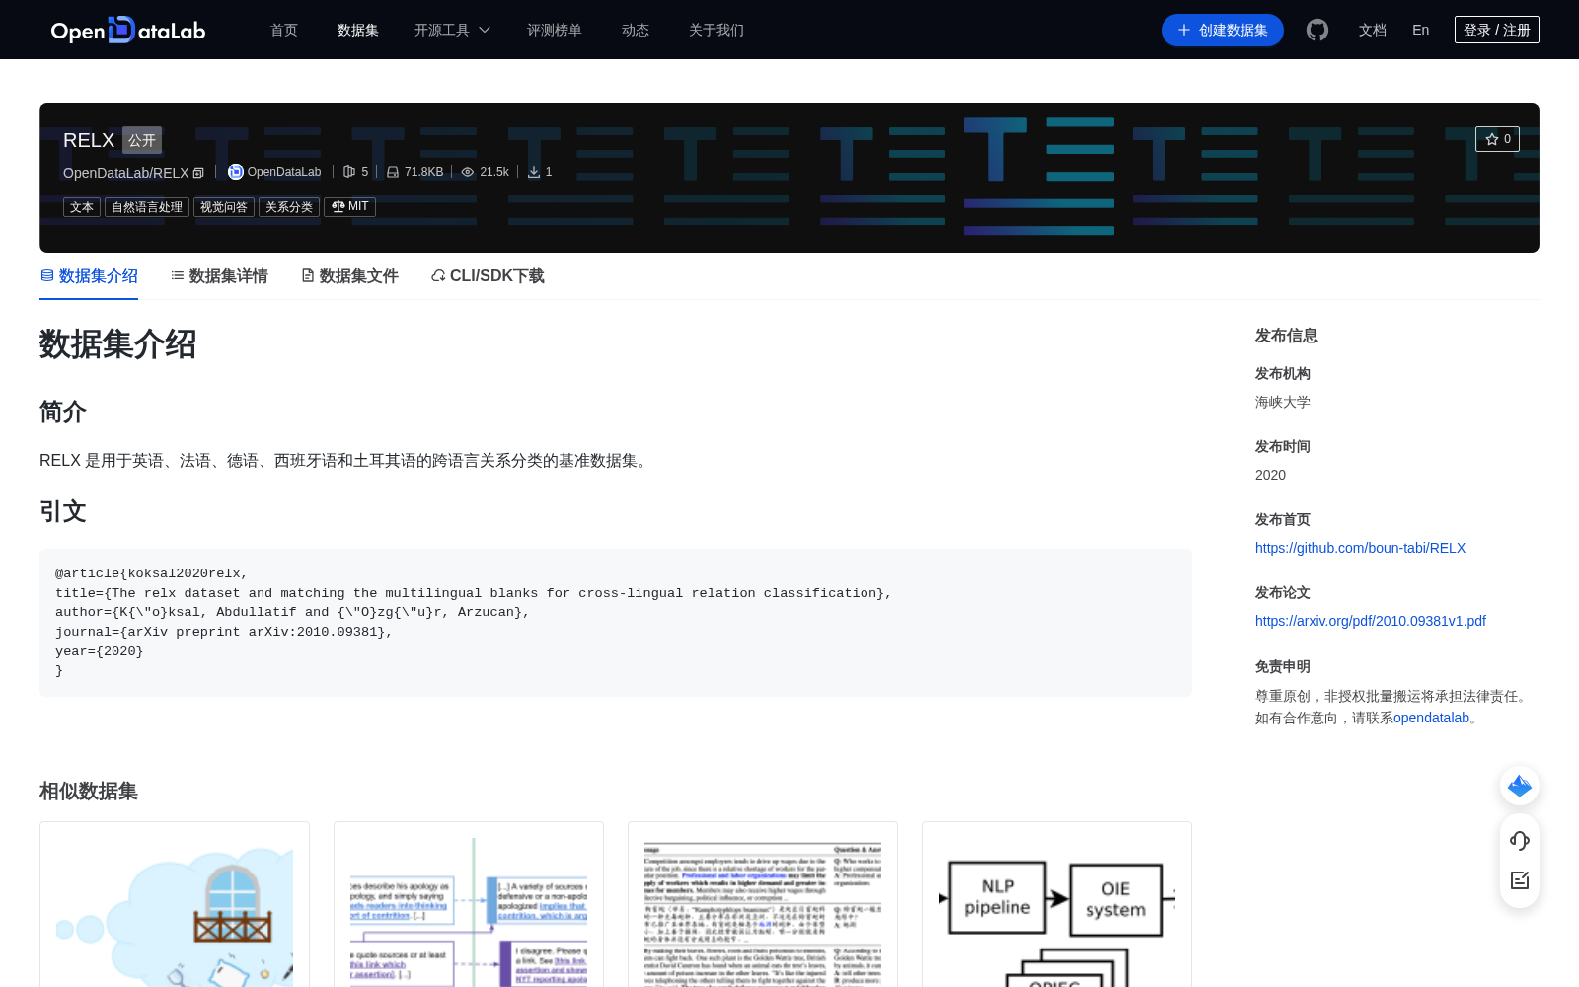This screenshot has height=987, width=1579.
Task: Open the text document similar dataset card
Action: pos(763,904)
